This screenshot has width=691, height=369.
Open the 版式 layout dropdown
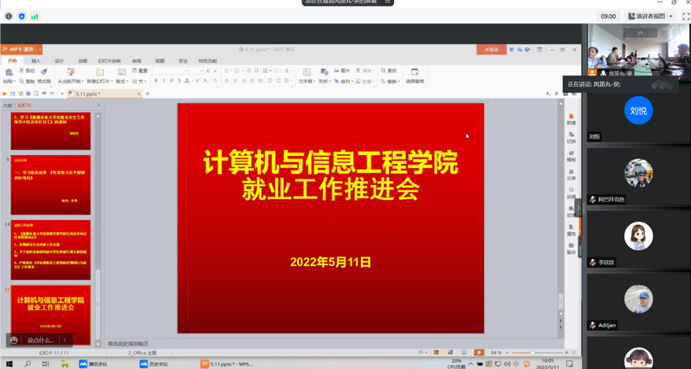(120, 81)
